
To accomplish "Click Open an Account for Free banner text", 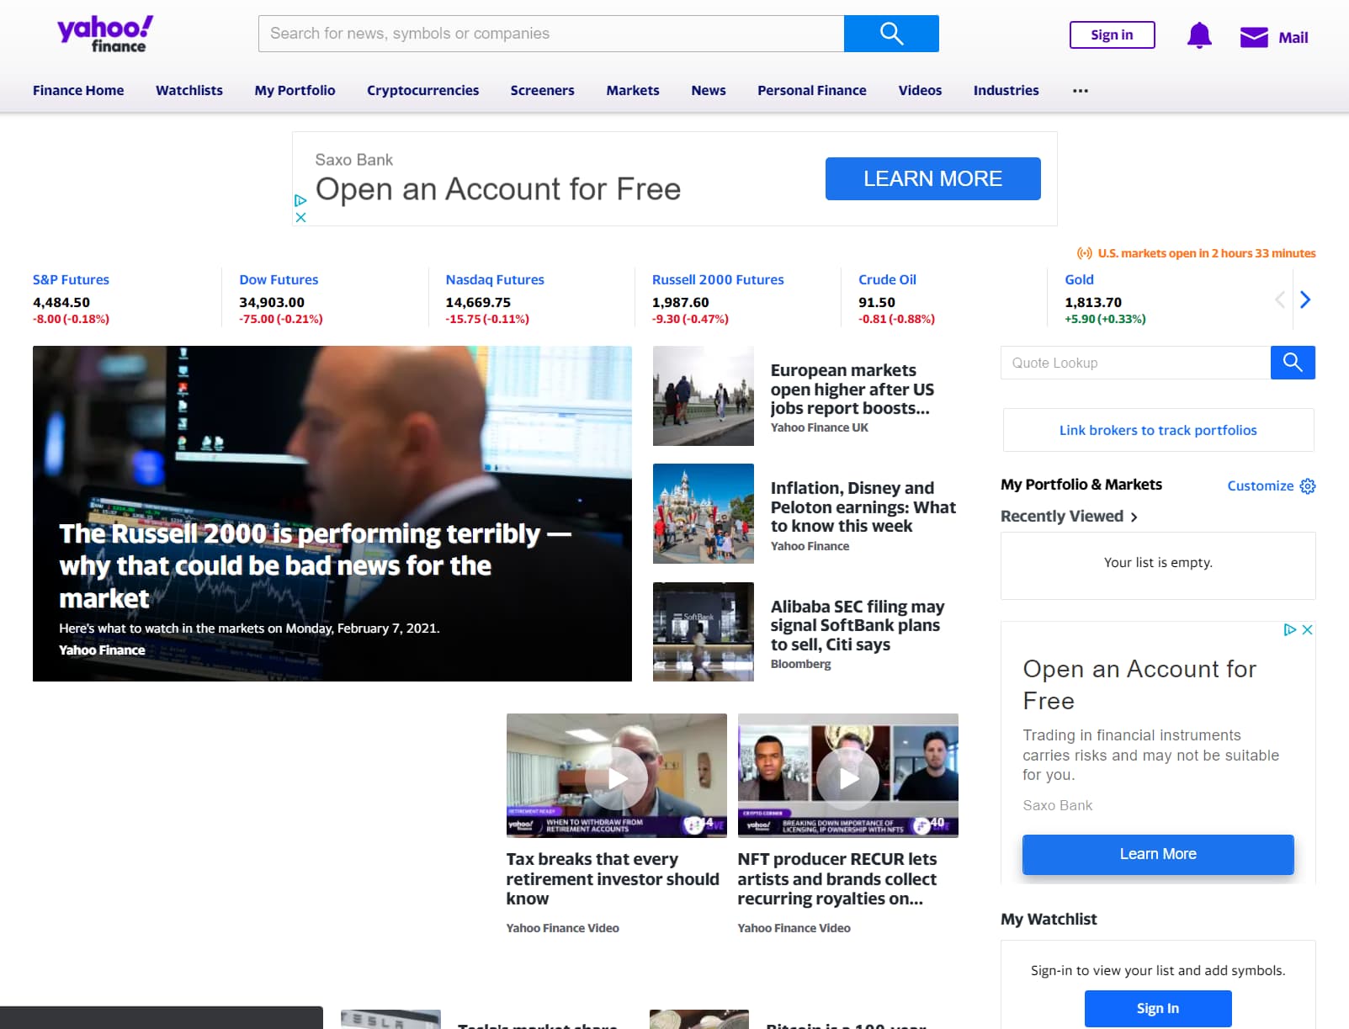I will pos(498,189).
